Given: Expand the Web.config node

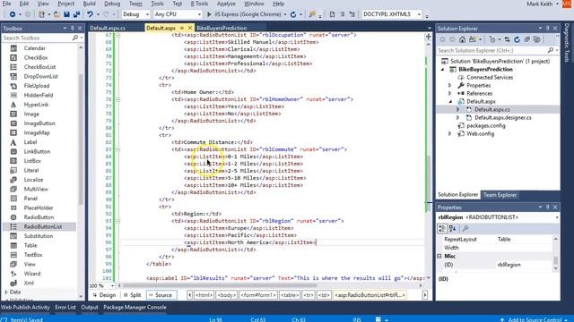Looking at the screenshot, I should click(x=450, y=133).
